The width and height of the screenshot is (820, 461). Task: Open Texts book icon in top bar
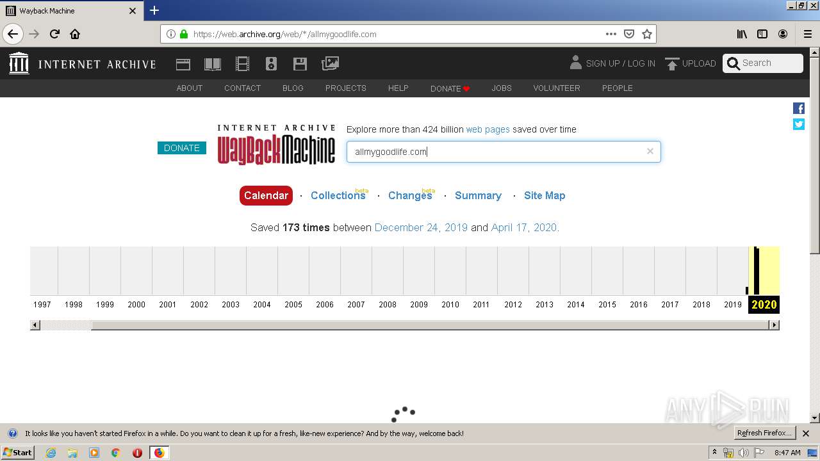pos(213,63)
